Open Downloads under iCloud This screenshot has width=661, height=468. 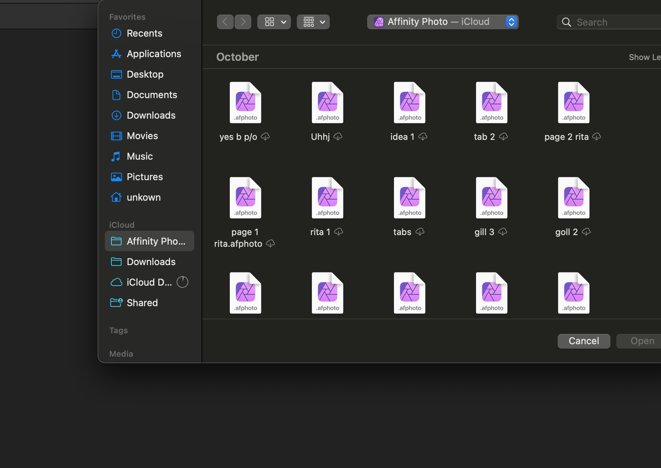coord(149,262)
